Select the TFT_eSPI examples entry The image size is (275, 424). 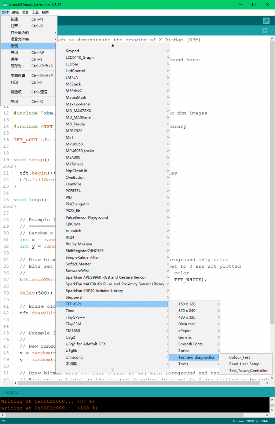coord(113,304)
